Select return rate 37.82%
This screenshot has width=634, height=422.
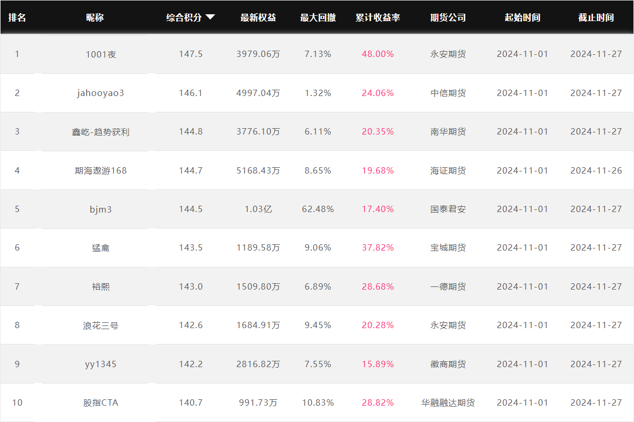pos(378,247)
